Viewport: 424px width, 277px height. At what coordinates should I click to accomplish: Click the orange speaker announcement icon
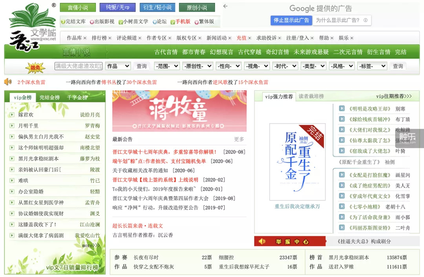point(8,82)
